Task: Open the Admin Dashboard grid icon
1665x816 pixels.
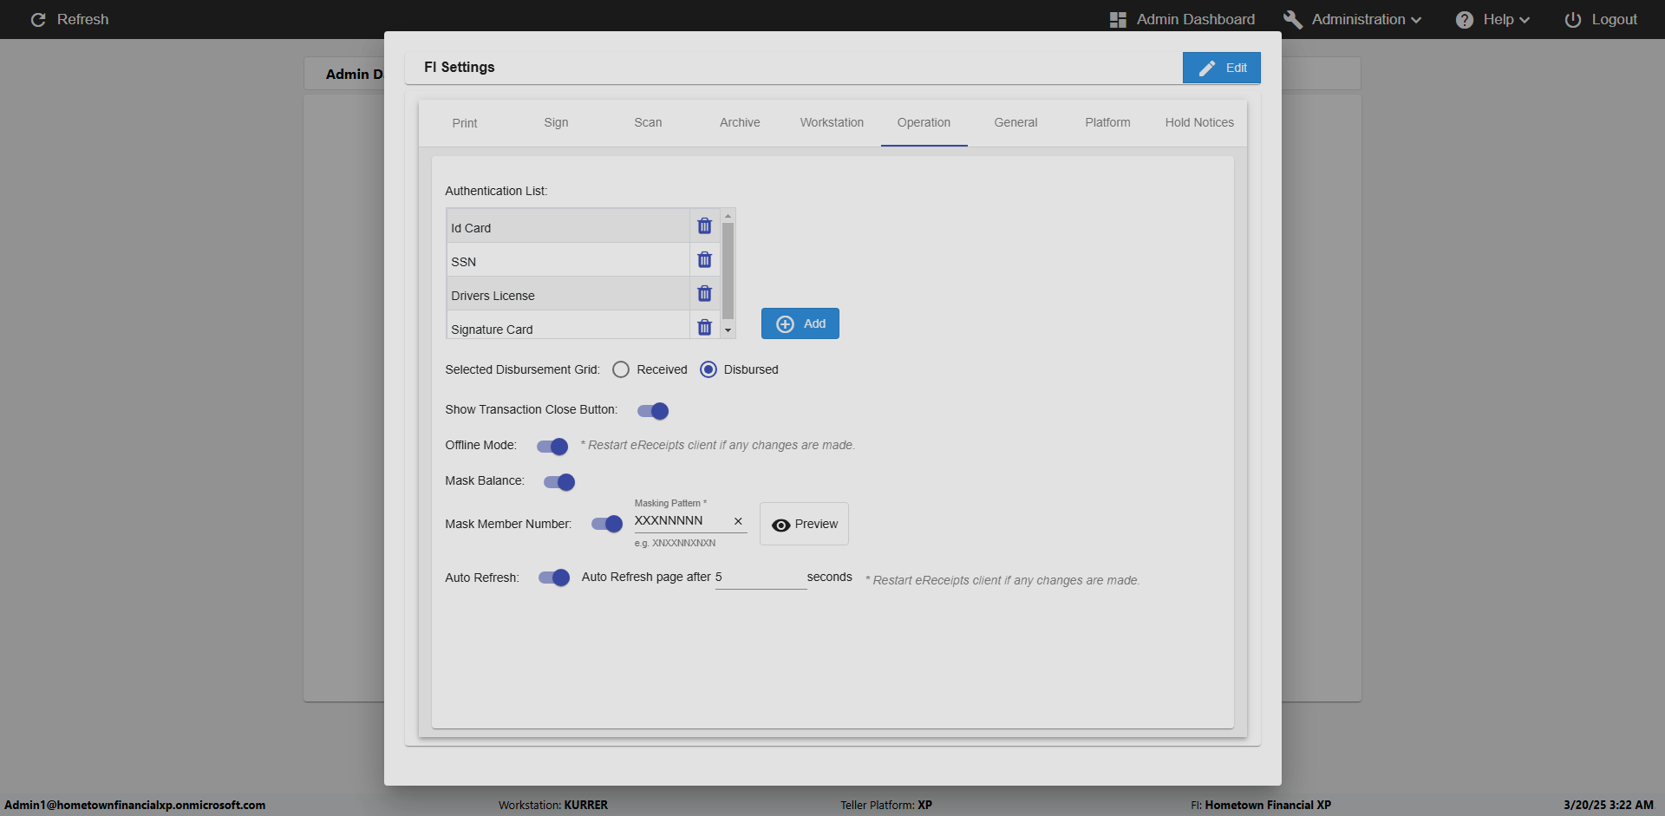Action: pos(1118,19)
